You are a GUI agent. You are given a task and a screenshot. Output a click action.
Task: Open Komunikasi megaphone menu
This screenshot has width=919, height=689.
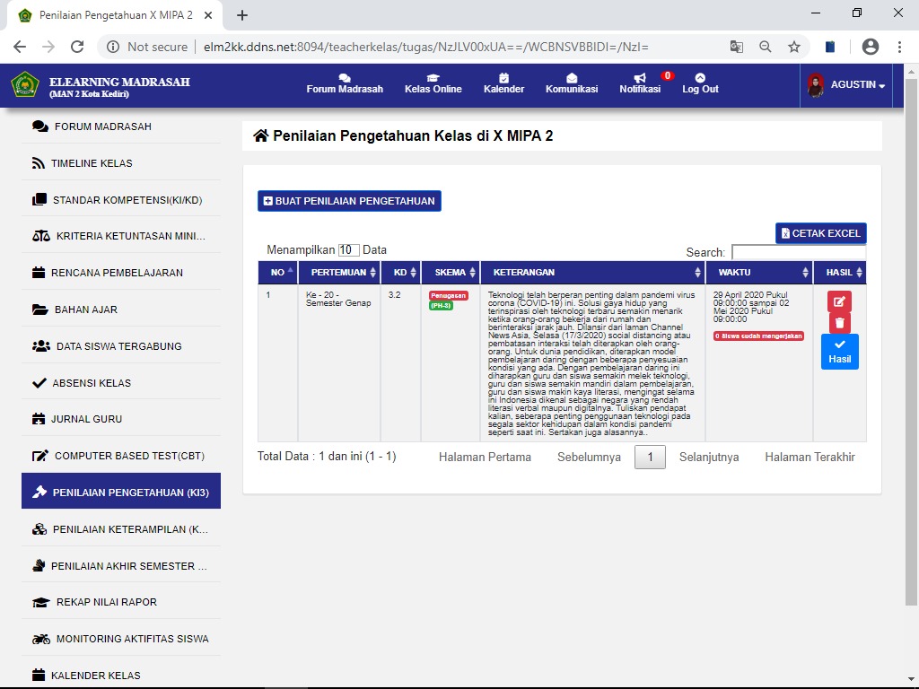pyautogui.click(x=571, y=84)
